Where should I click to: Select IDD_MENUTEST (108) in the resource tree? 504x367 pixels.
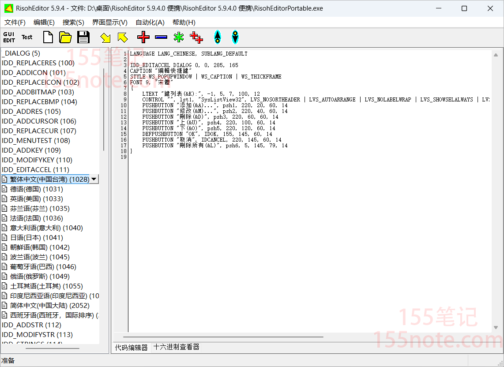tap(36, 141)
